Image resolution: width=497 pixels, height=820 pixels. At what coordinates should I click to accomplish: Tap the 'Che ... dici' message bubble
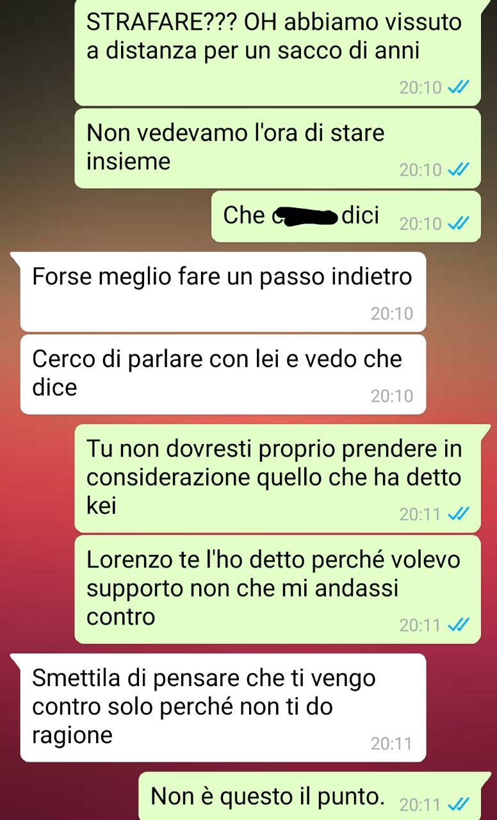[x=346, y=217]
